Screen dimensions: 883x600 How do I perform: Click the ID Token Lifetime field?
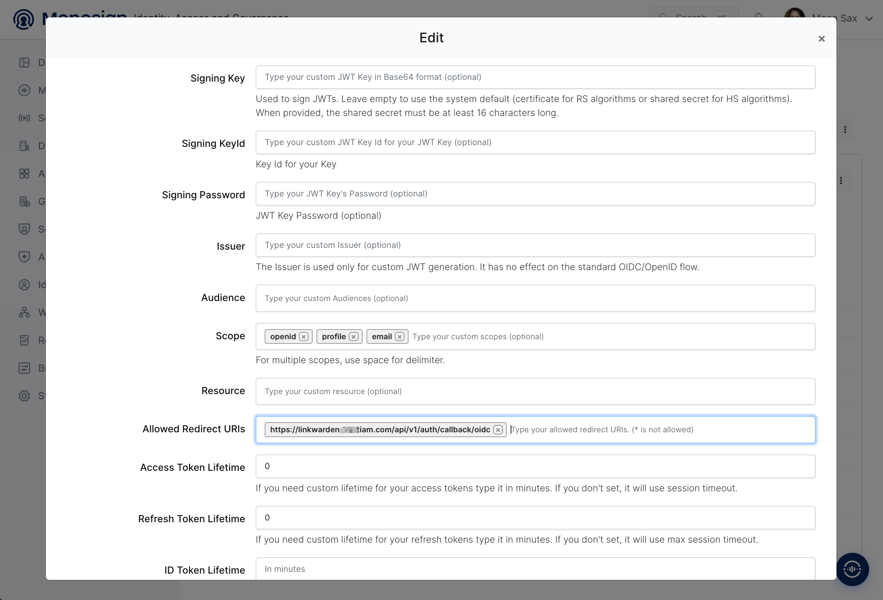click(535, 568)
